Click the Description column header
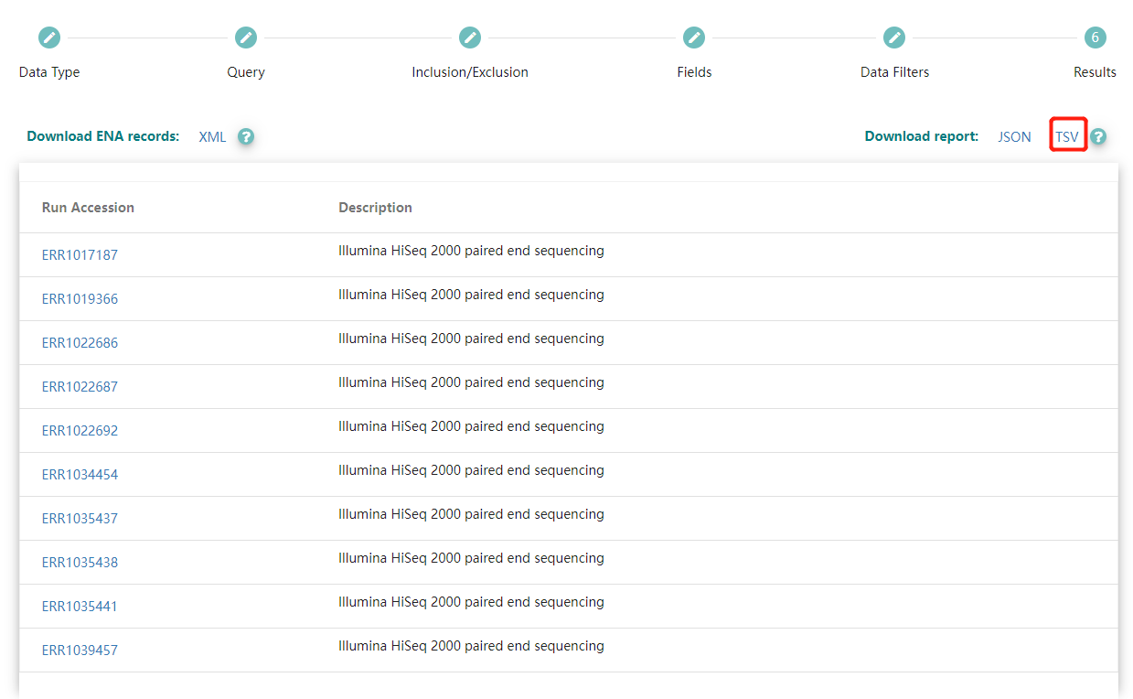 tap(375, 208)
